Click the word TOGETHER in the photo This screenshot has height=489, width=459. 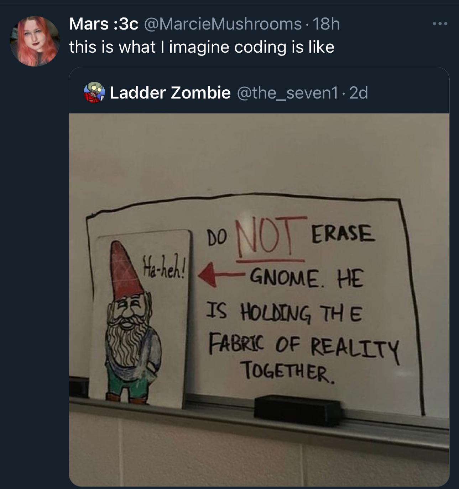pyautogui.click(x=287, y=371)
